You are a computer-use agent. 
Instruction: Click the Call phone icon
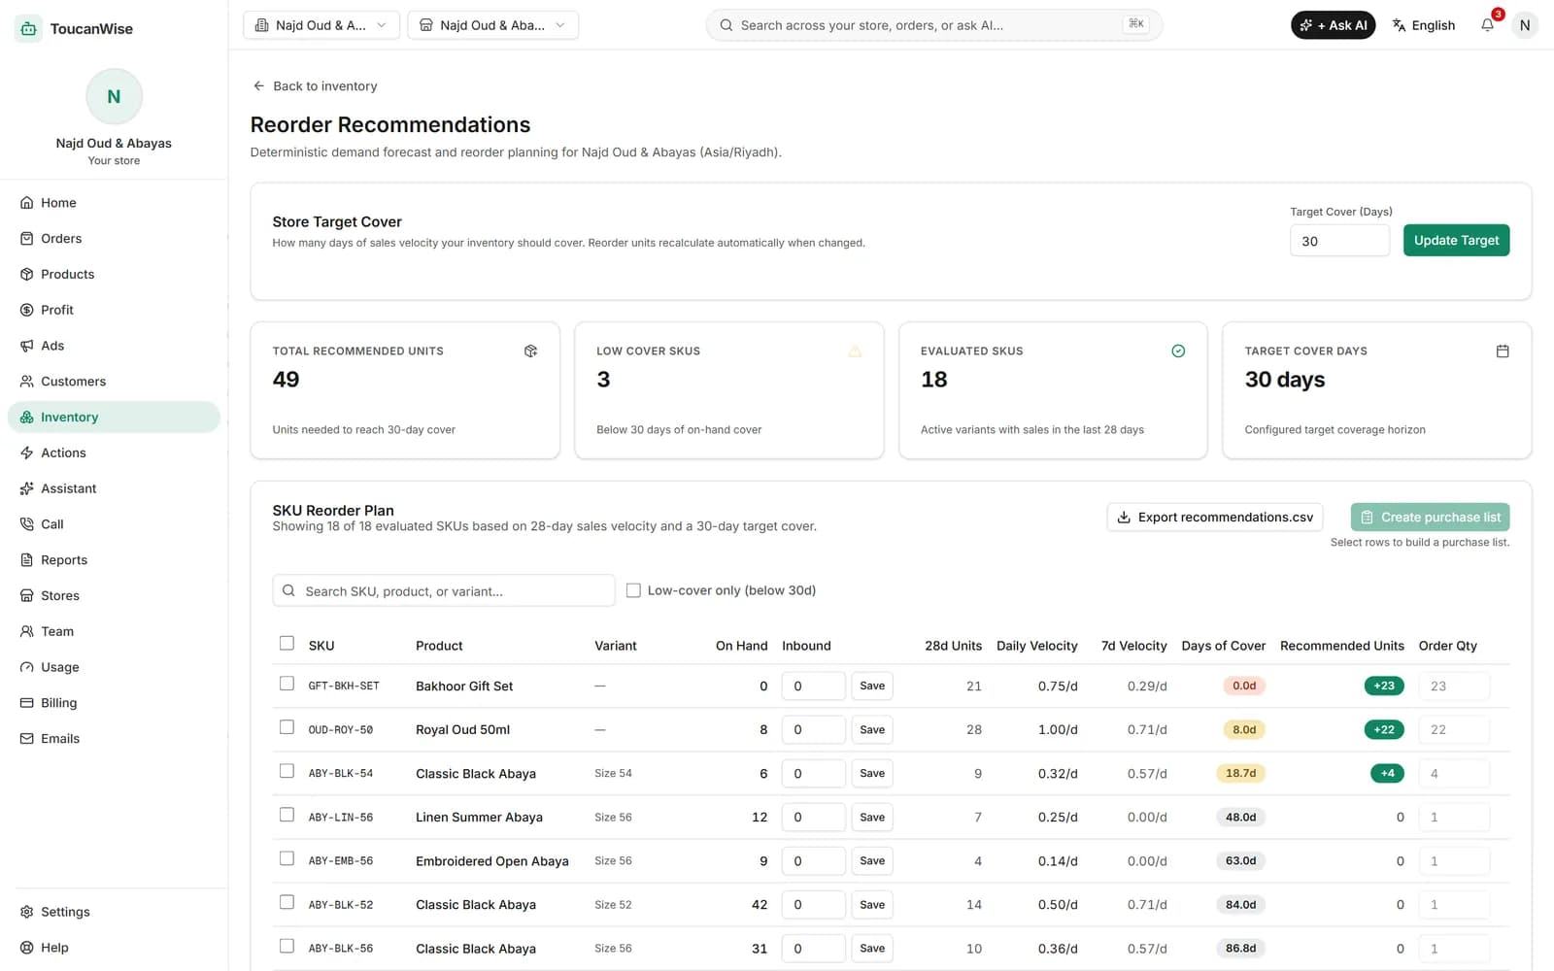click(x=27, y=524)
